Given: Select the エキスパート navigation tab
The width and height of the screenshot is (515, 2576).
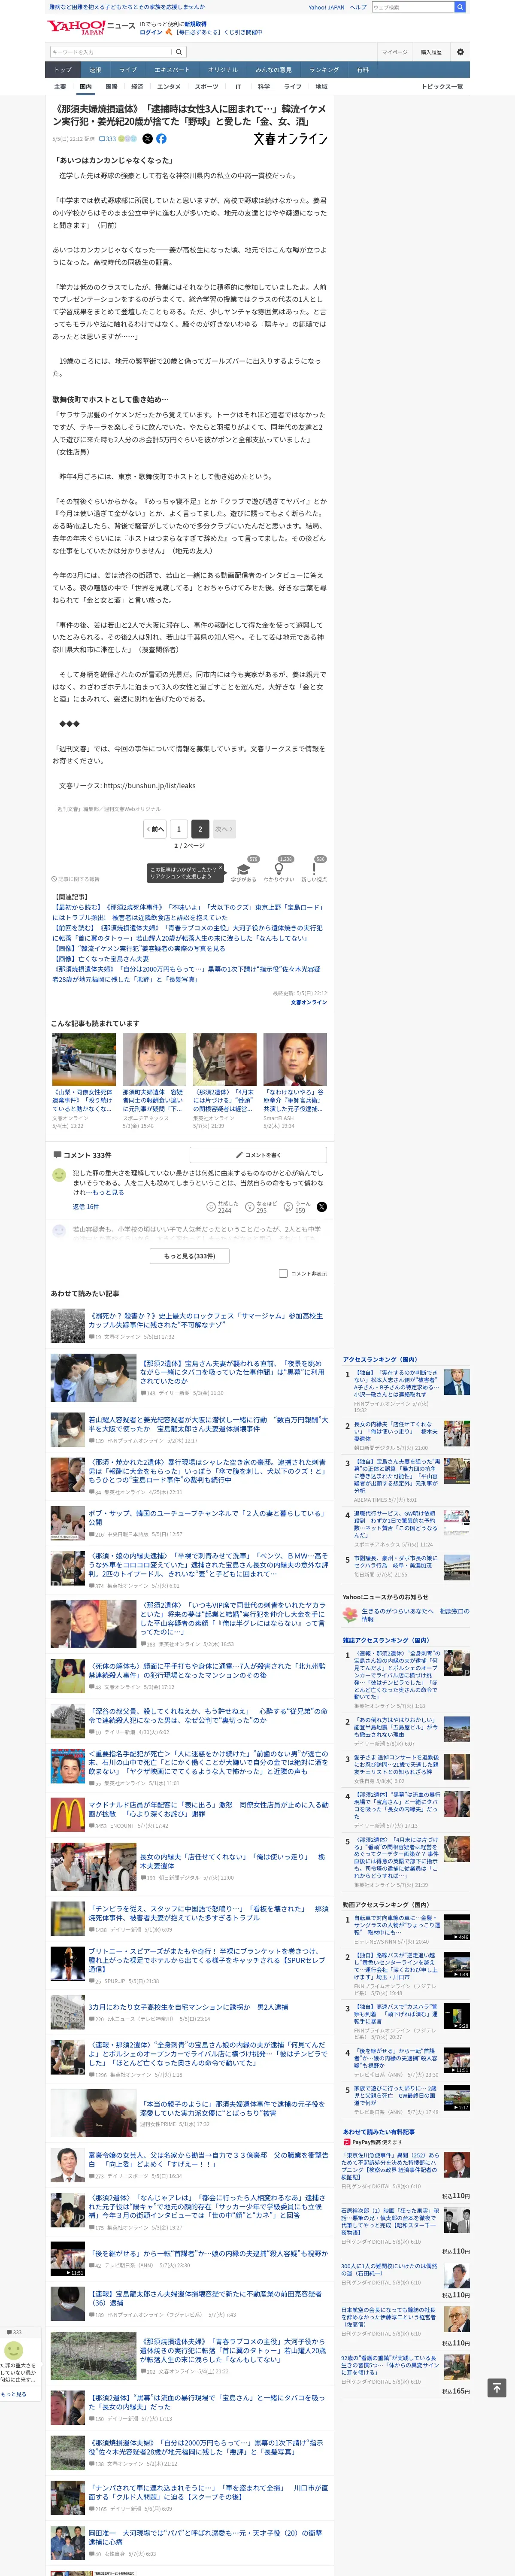Looking at the screenshot, I should click(x=172, y=70).
